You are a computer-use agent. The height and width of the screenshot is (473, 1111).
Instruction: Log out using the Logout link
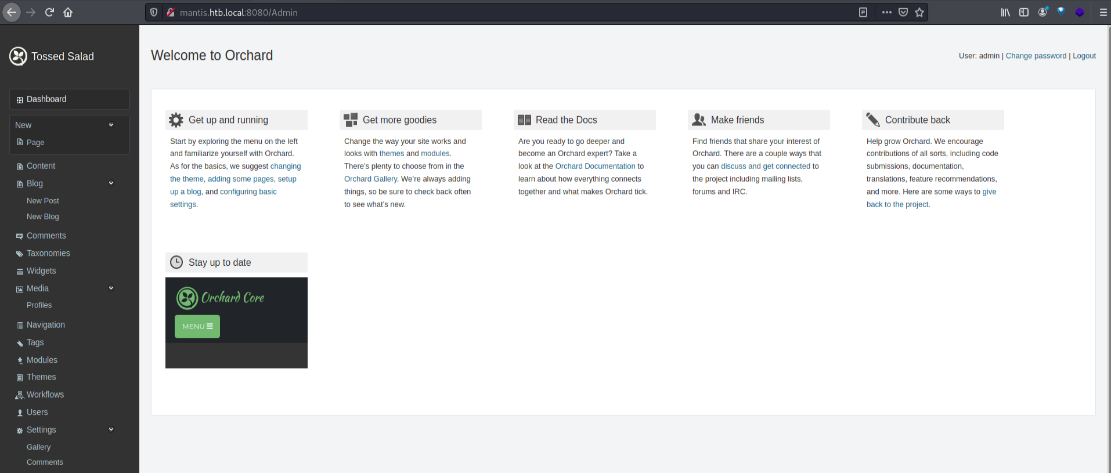[1084, 56]
